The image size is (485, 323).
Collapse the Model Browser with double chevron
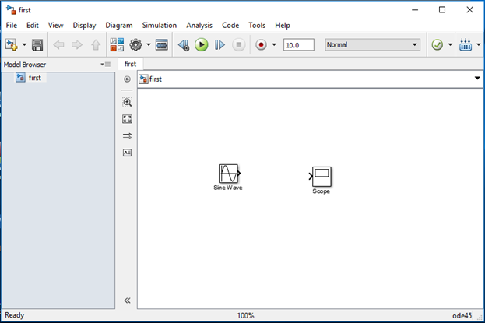(x=128, y=300)
